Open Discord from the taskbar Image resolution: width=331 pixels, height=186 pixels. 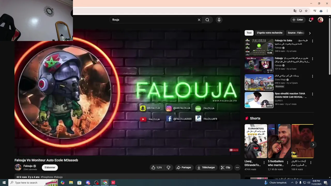pos(88,183)
